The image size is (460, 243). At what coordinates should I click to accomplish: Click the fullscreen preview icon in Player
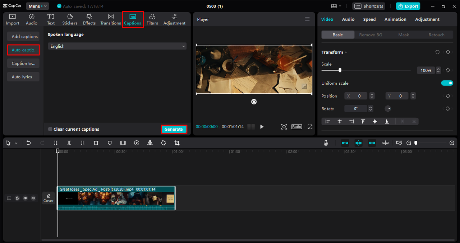(310, 127)
